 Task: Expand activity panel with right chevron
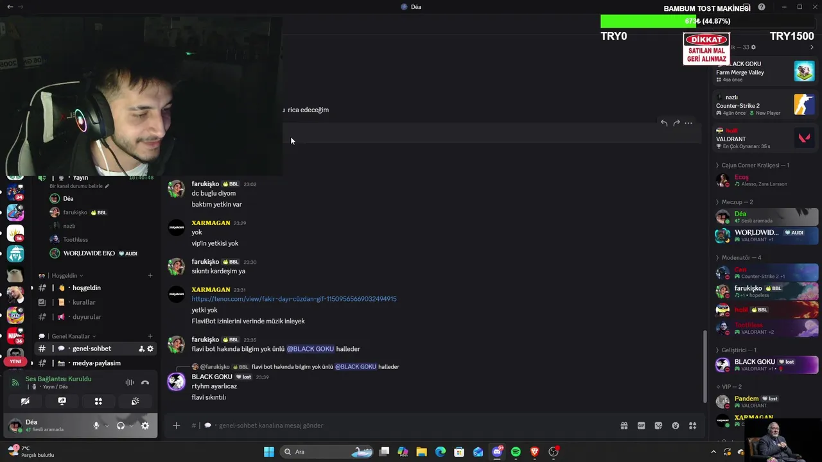pyautogui.click(x=812, y=47)
